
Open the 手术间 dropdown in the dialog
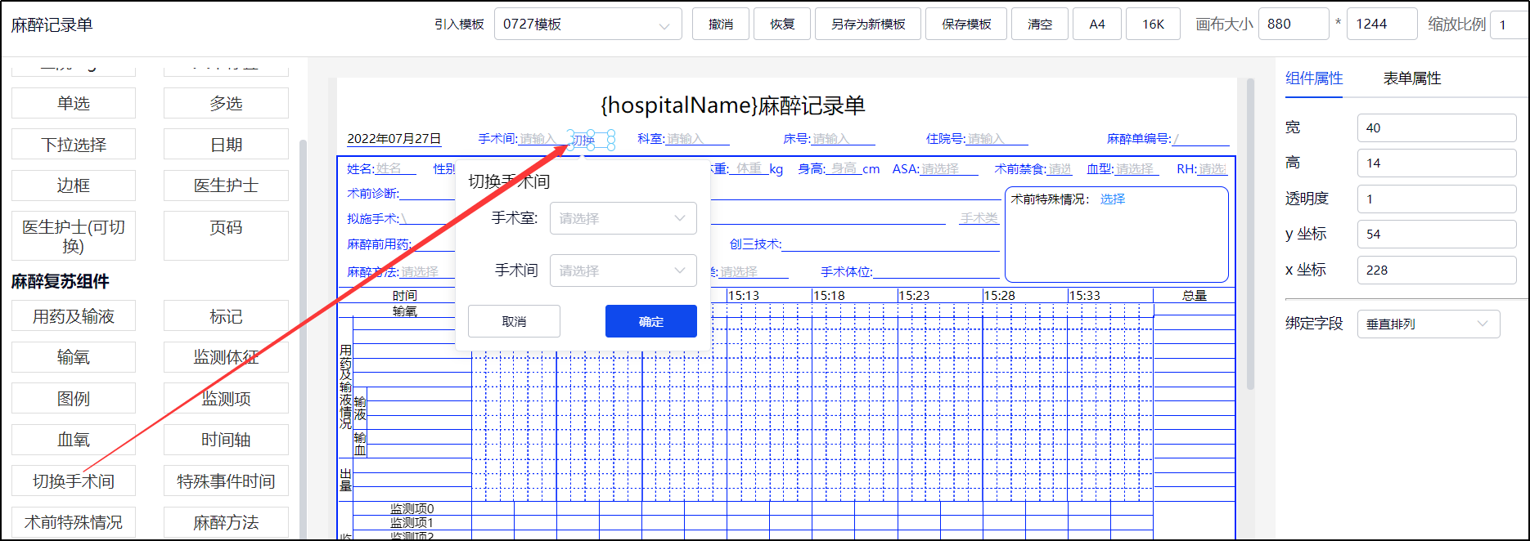623,270
